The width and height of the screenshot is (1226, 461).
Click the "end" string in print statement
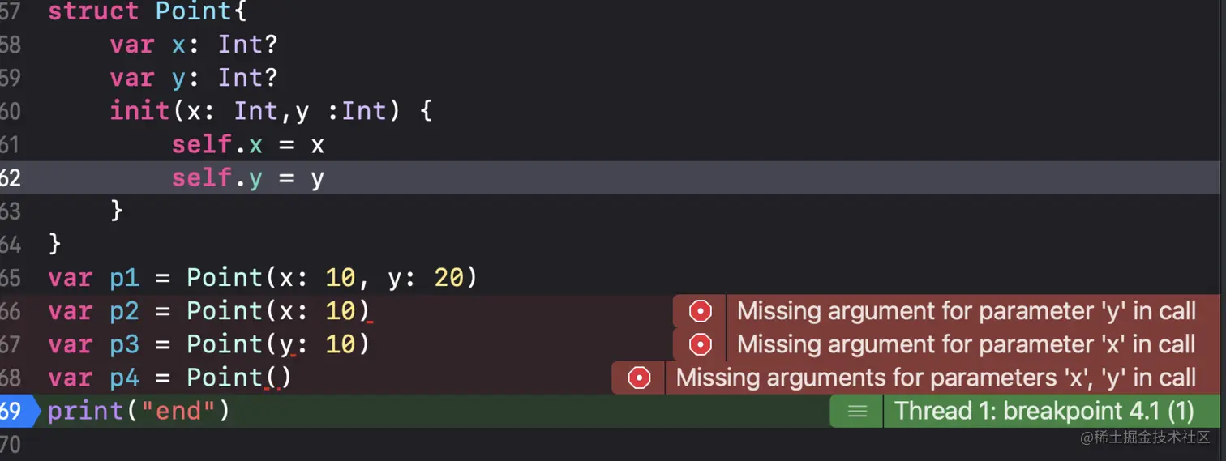click(179, 412)
